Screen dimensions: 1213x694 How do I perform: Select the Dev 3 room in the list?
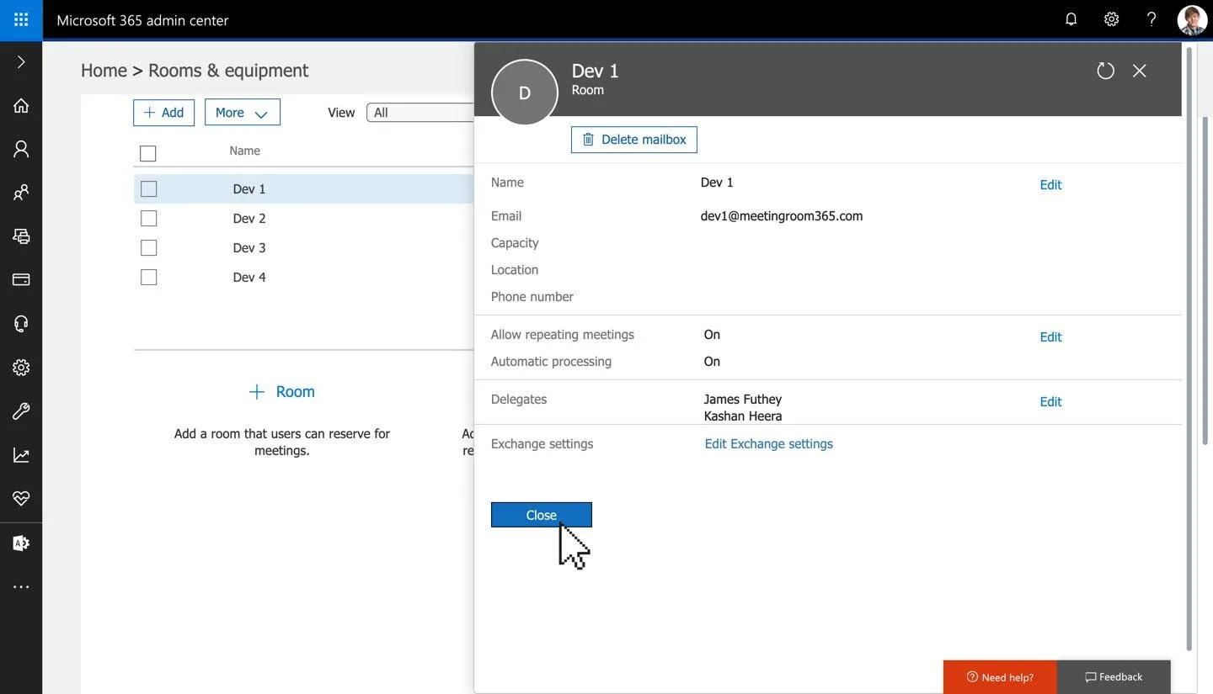[x=249, y=248]
